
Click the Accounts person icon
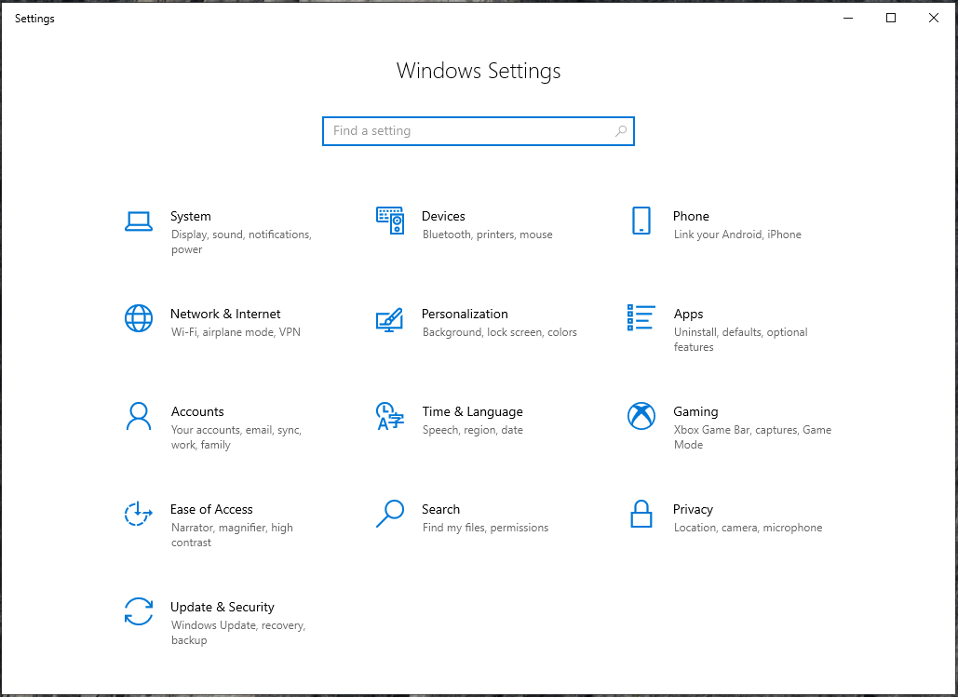tap(138, 417)
